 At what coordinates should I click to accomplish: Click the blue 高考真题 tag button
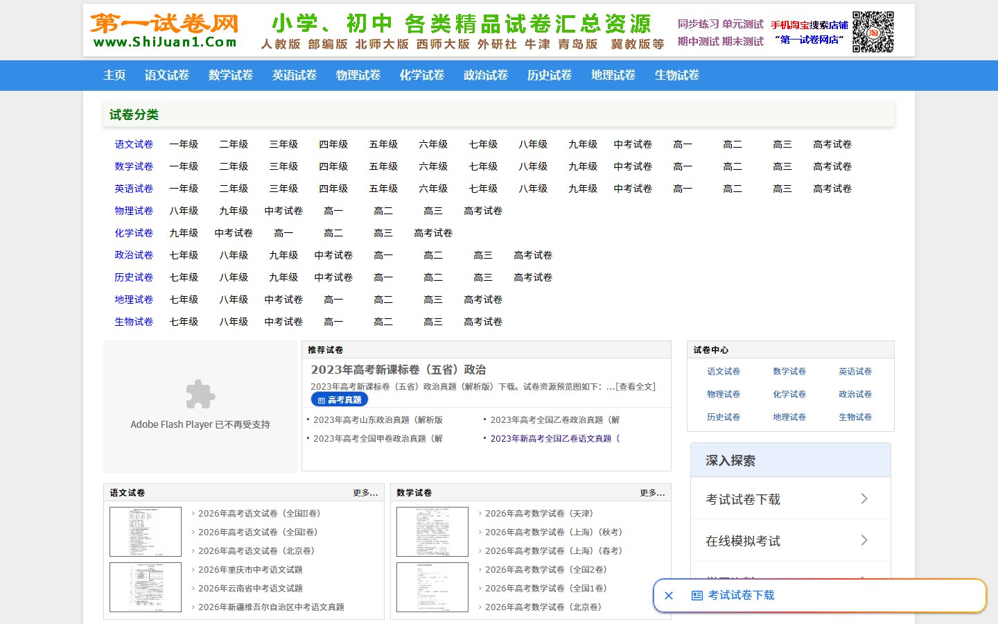[340, 400]
